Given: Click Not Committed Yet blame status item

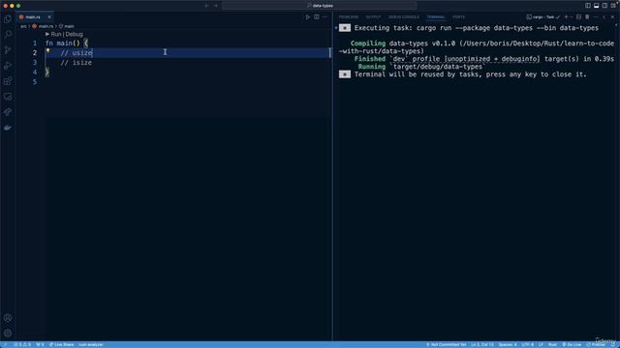Looking at the screenshot, I should tap(446, 344).
